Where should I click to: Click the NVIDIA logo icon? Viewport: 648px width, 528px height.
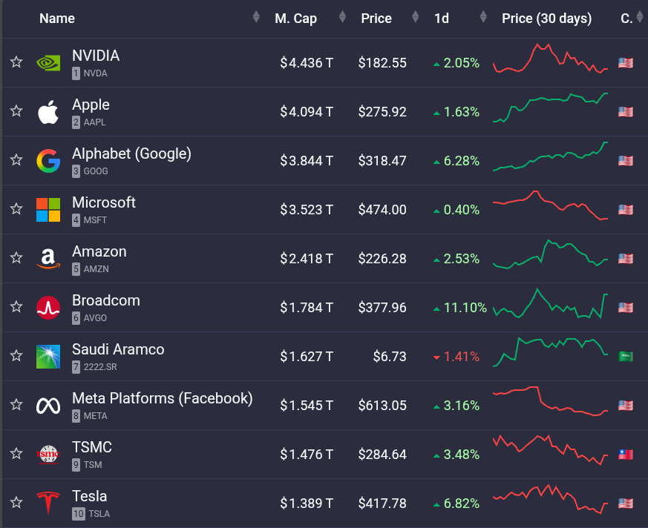click(48, 63)
